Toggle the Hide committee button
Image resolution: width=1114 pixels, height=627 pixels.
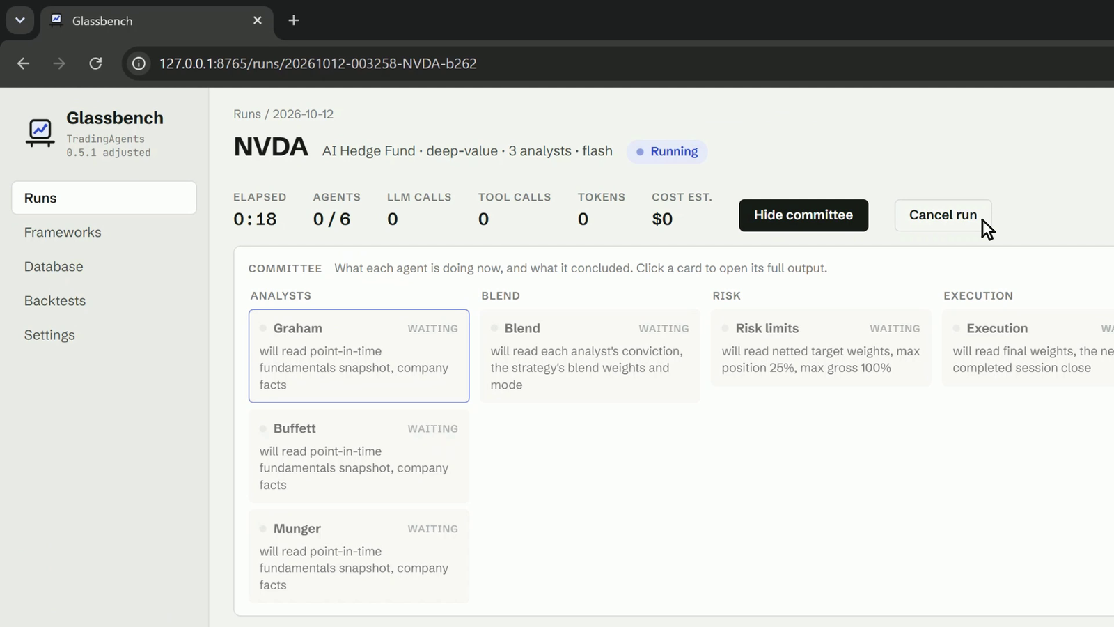point(803,215)
